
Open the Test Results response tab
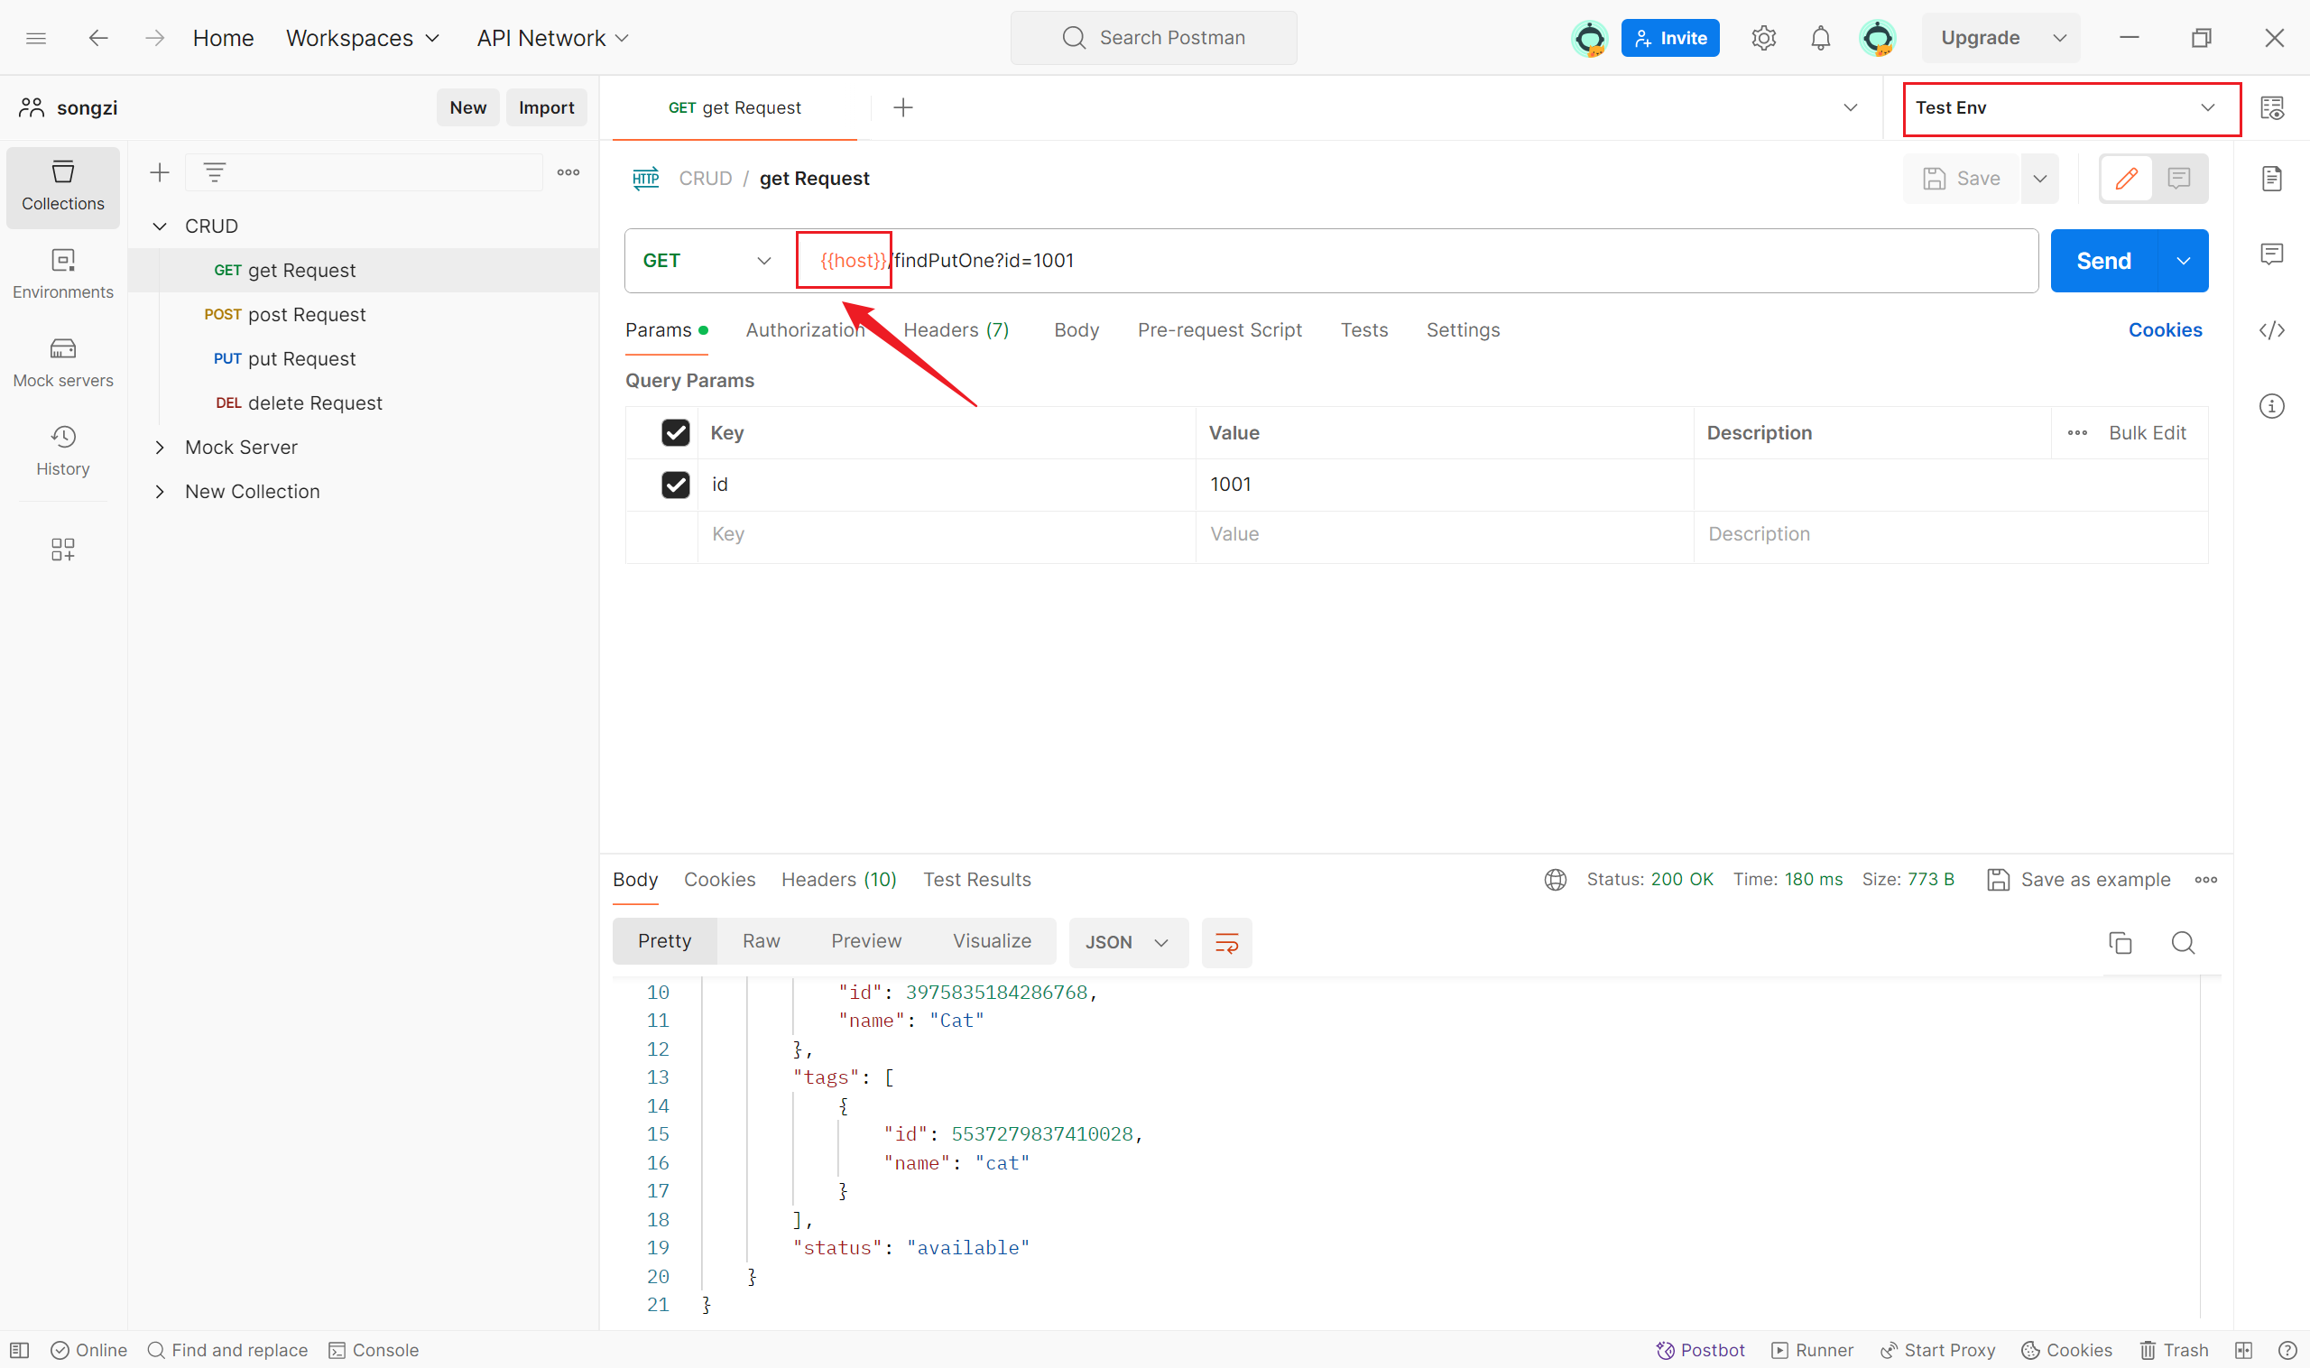[977, 880]
